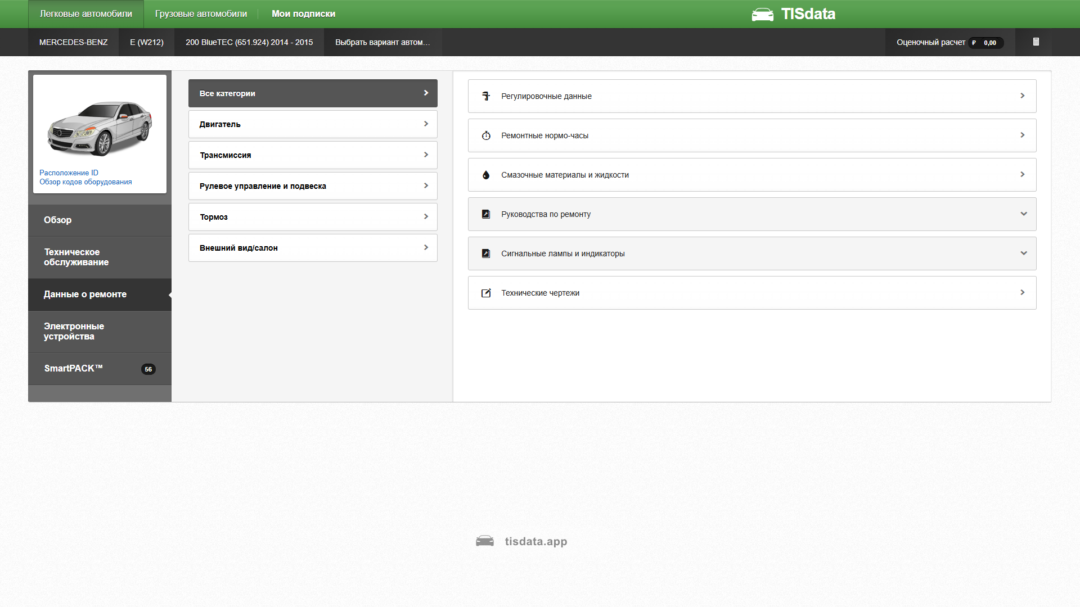Click the TISdata brand title text

[808, 14]
